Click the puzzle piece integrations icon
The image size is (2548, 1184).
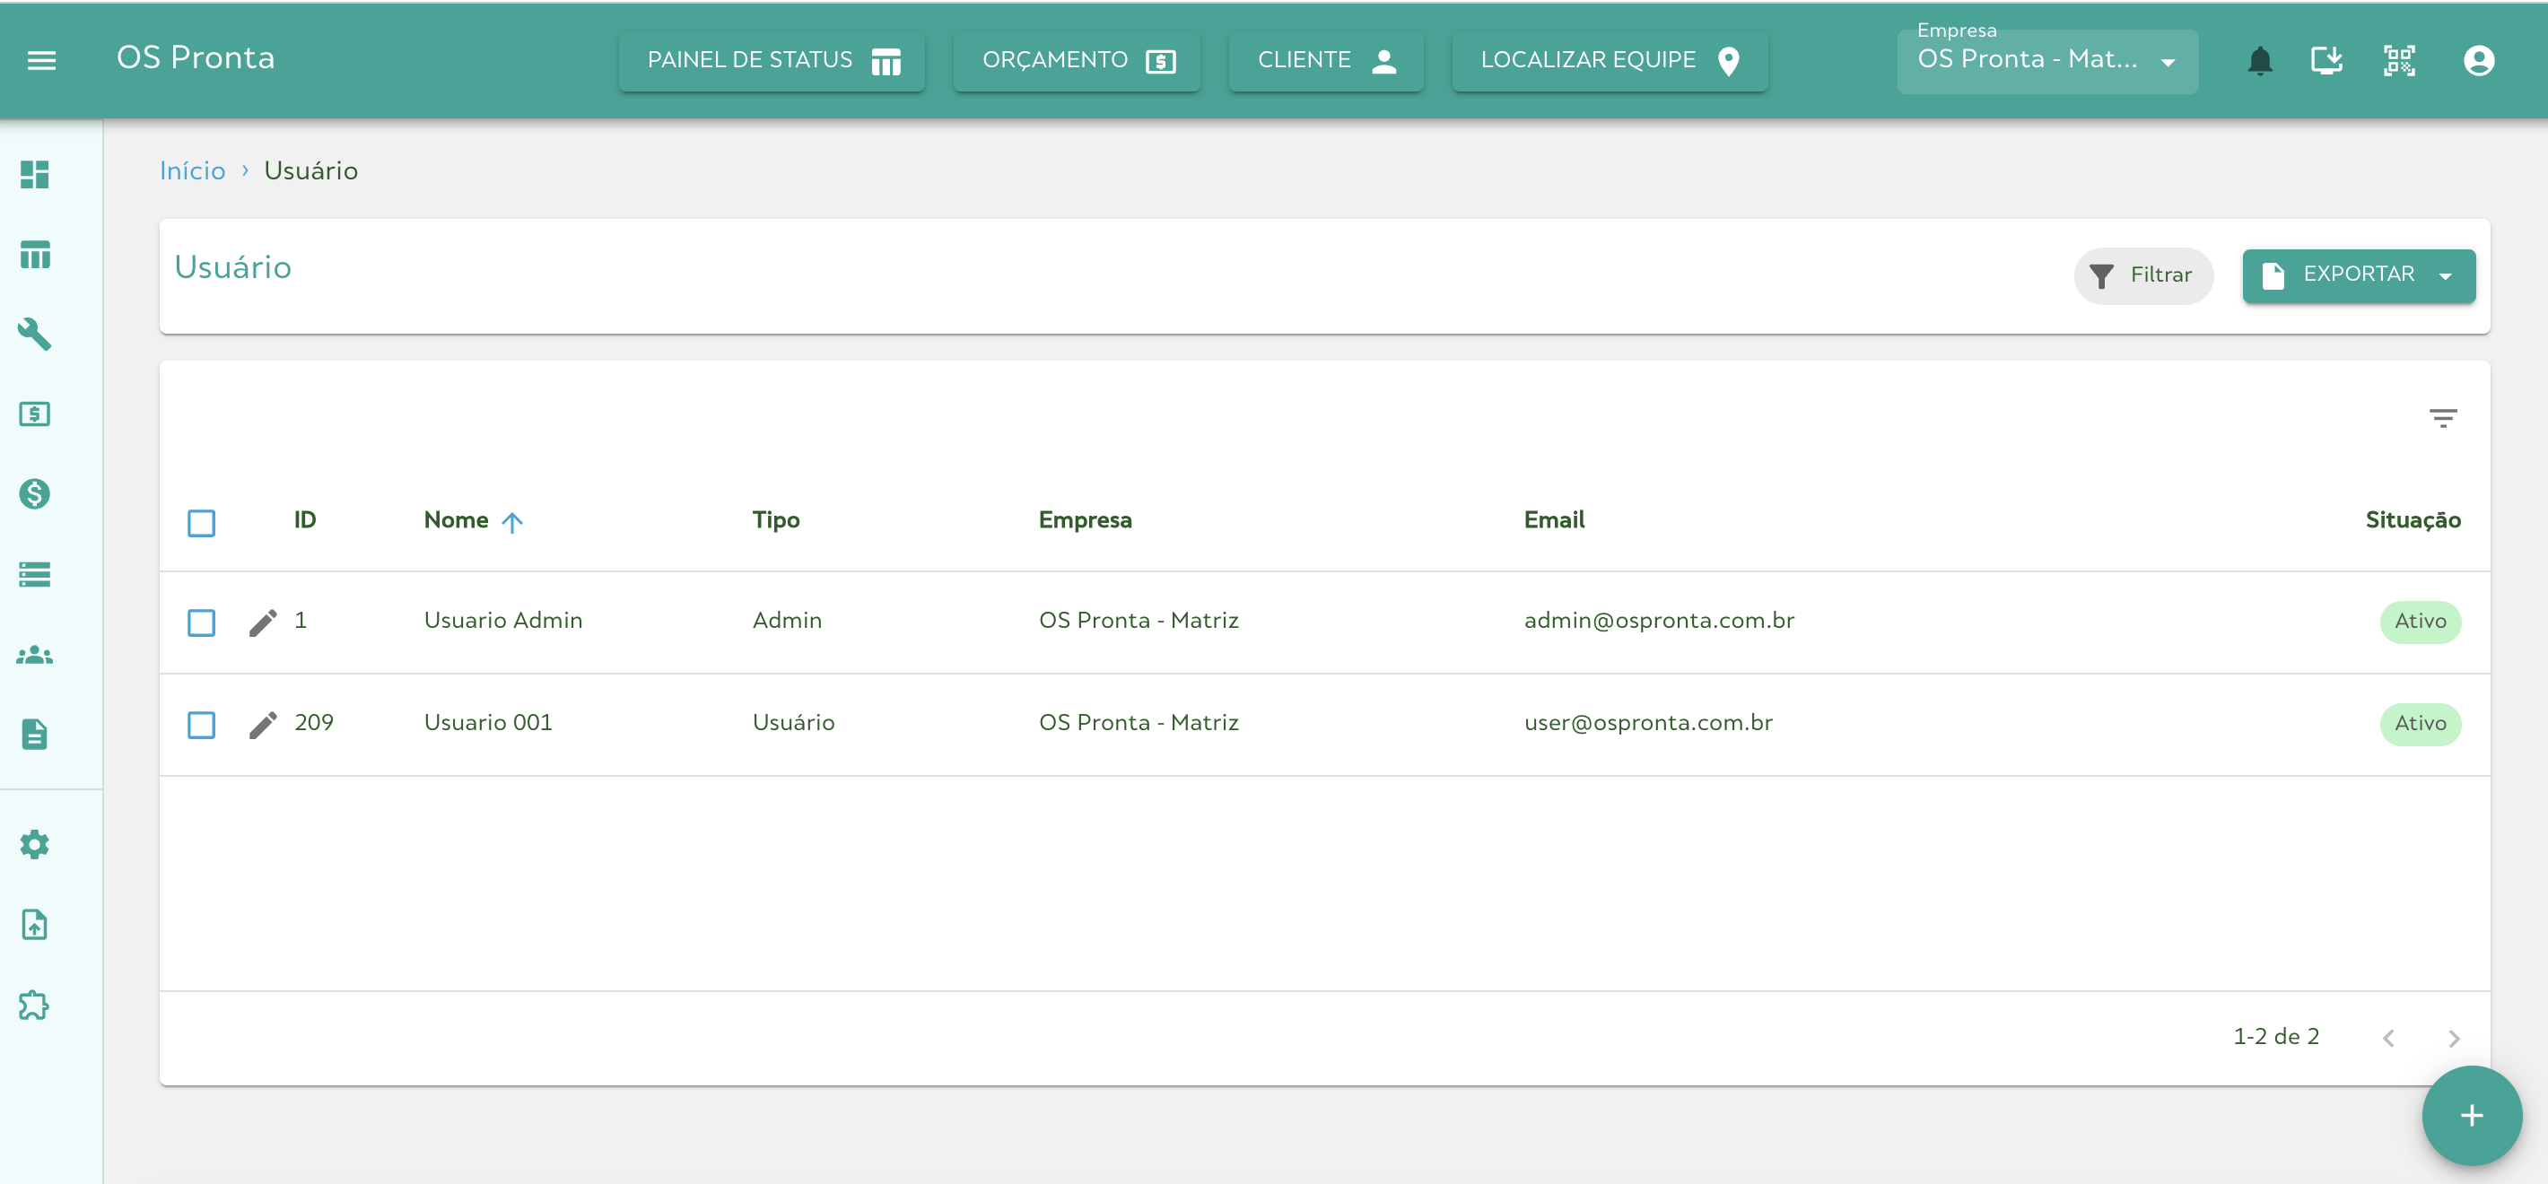35,1005
